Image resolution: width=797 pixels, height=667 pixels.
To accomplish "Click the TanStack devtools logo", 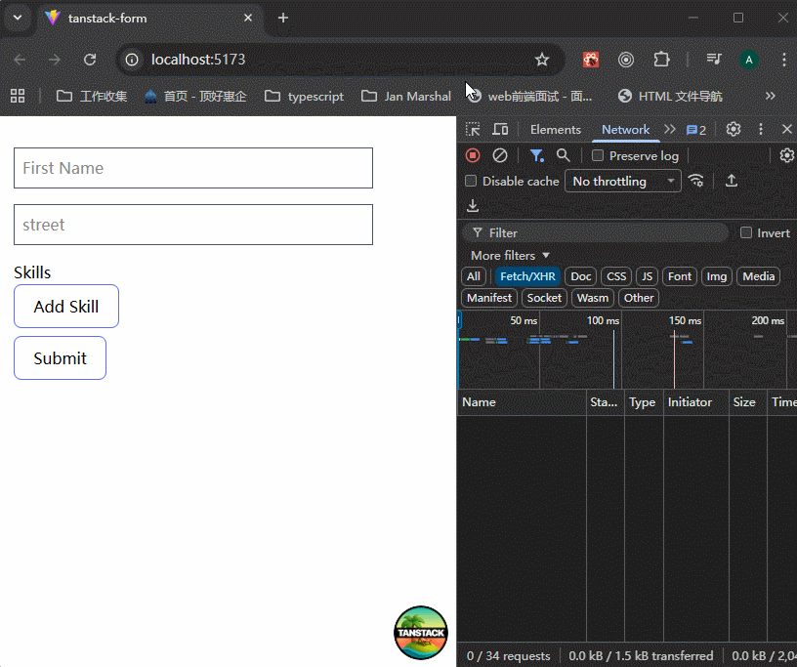I will click(x=421, y=633).
